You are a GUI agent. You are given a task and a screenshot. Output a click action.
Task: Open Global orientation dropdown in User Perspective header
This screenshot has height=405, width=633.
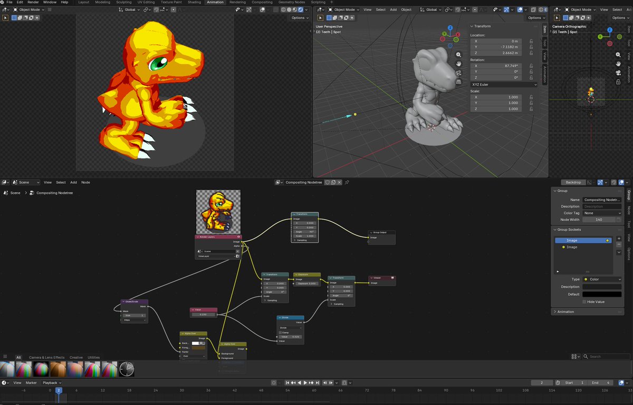pos(430,10)
